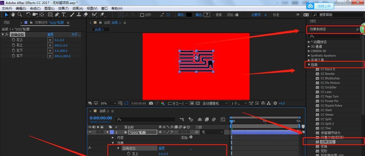Toggle mask and shape path visibility in viewer
The image size is (365, 156).
[127, 103]
